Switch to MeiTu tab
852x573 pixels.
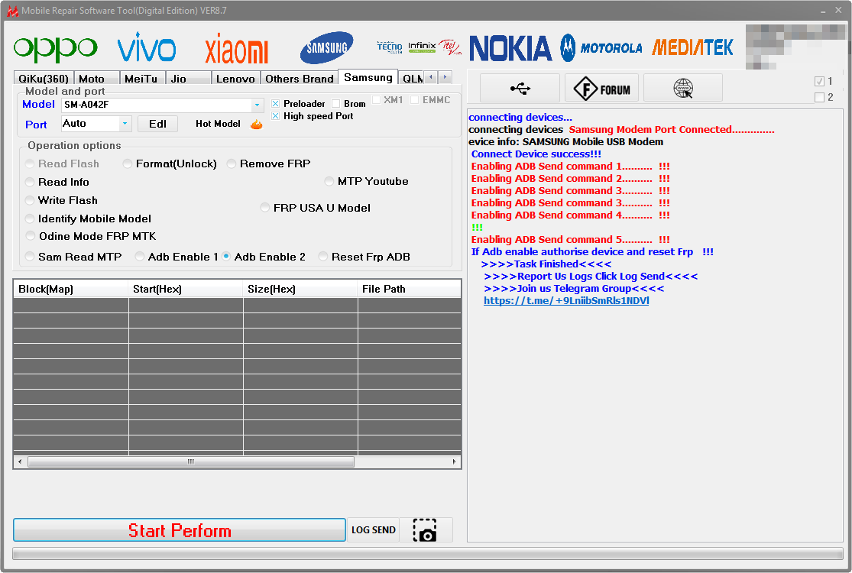142,78
